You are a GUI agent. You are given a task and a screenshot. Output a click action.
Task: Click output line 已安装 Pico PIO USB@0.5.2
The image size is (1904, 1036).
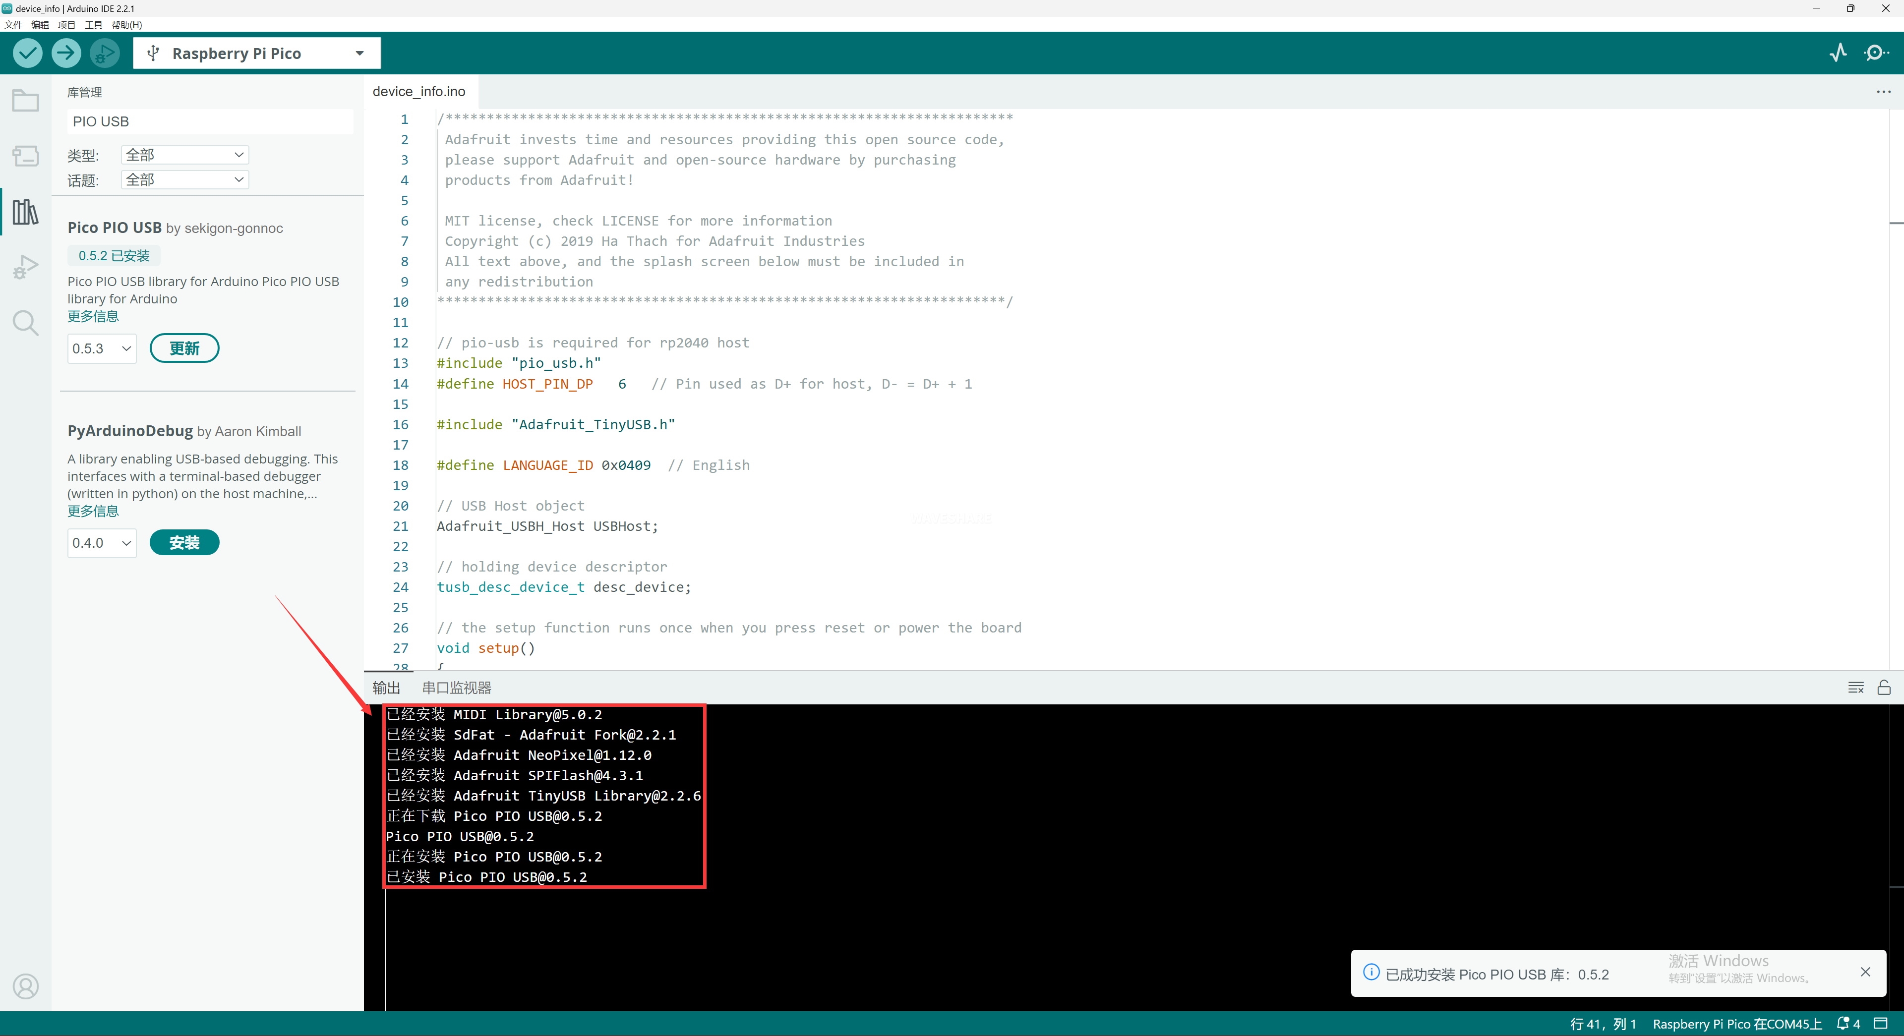[x=486, y=877]
